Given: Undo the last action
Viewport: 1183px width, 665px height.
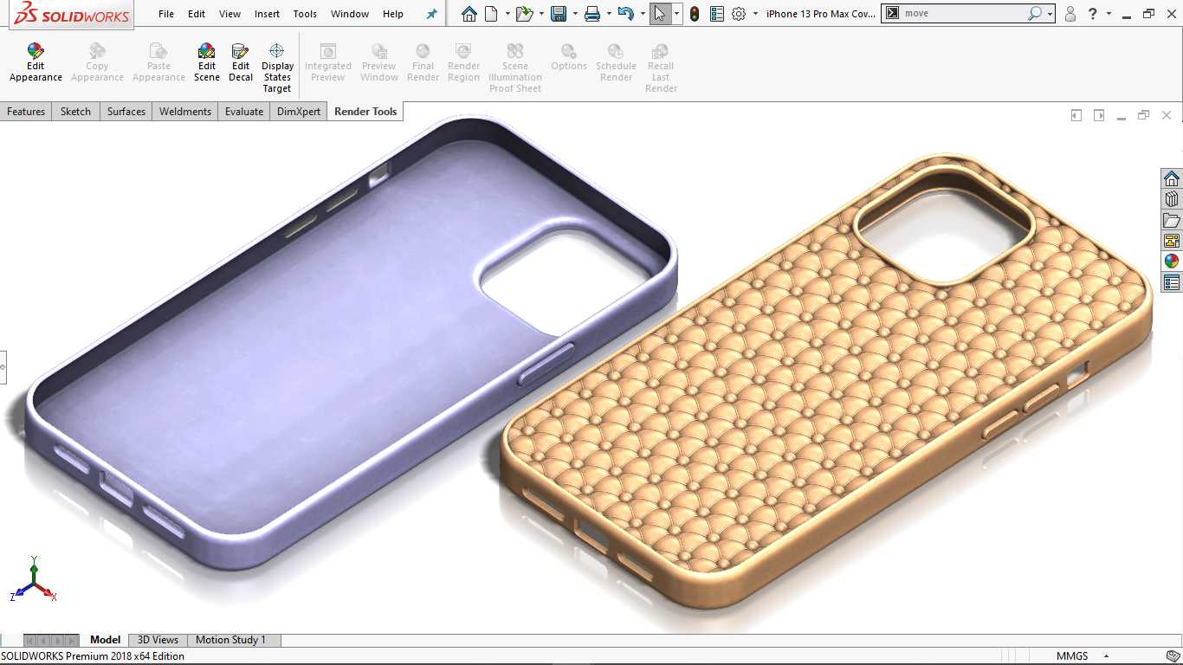Looking at the screenshot, I should [x=626, y=14].
